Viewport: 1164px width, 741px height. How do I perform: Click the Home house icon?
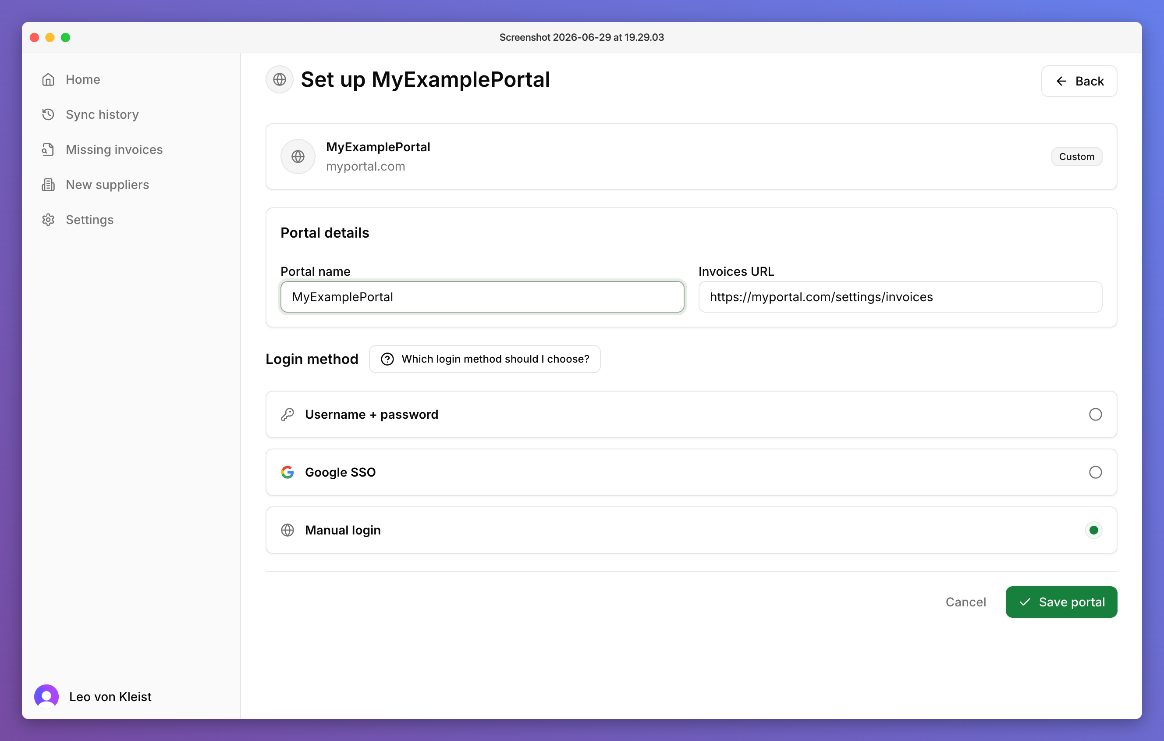point(48,79)
